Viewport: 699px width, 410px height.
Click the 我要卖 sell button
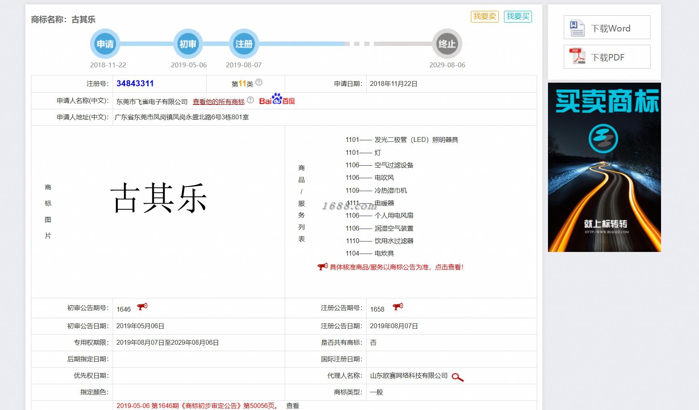(485, 17)
